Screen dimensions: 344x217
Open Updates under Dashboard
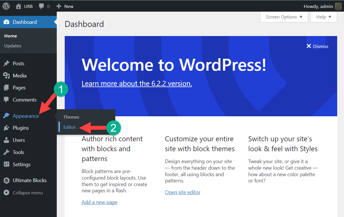[13, 46]
